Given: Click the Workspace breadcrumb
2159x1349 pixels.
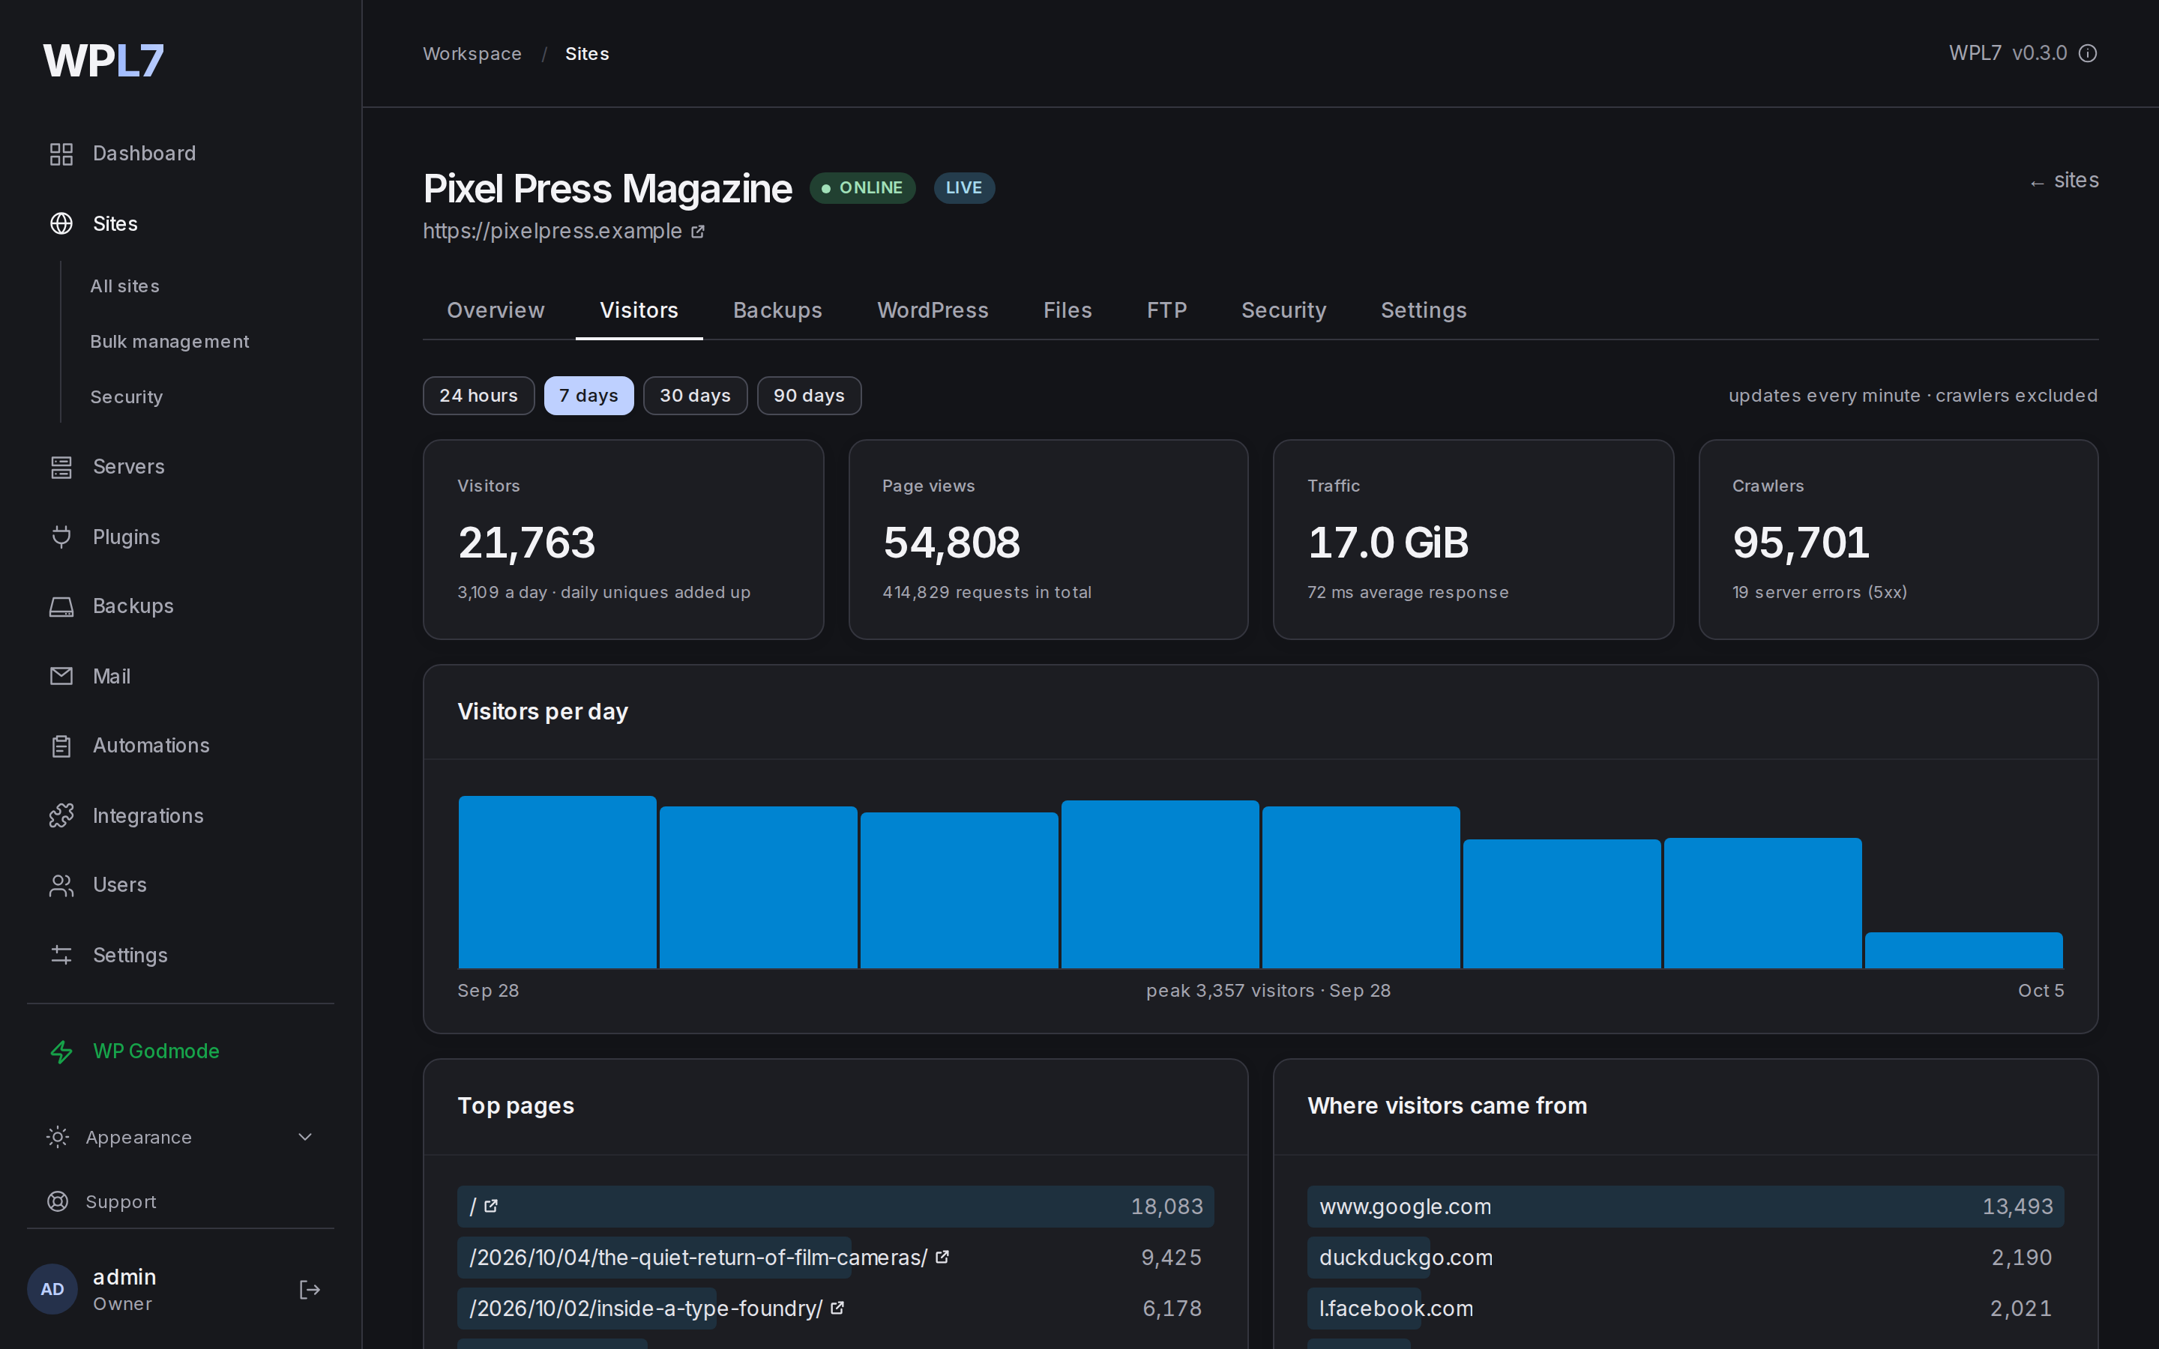Looking at the screenshot, I should pos(472,53).
